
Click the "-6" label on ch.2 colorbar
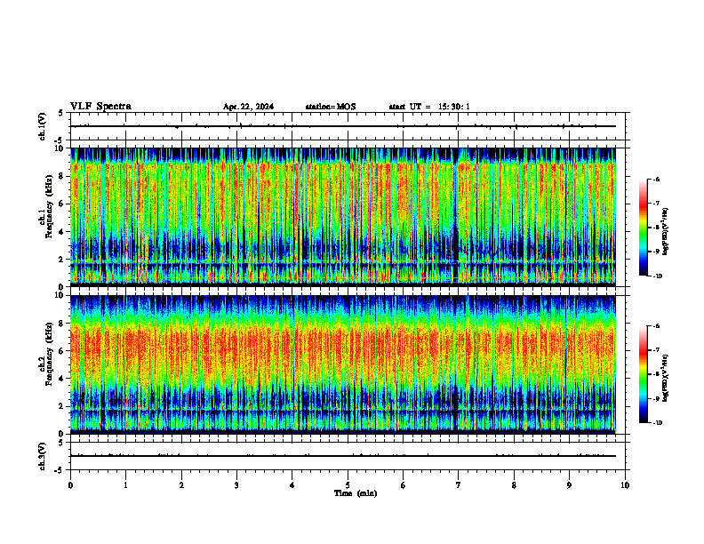tap(656, 326)
